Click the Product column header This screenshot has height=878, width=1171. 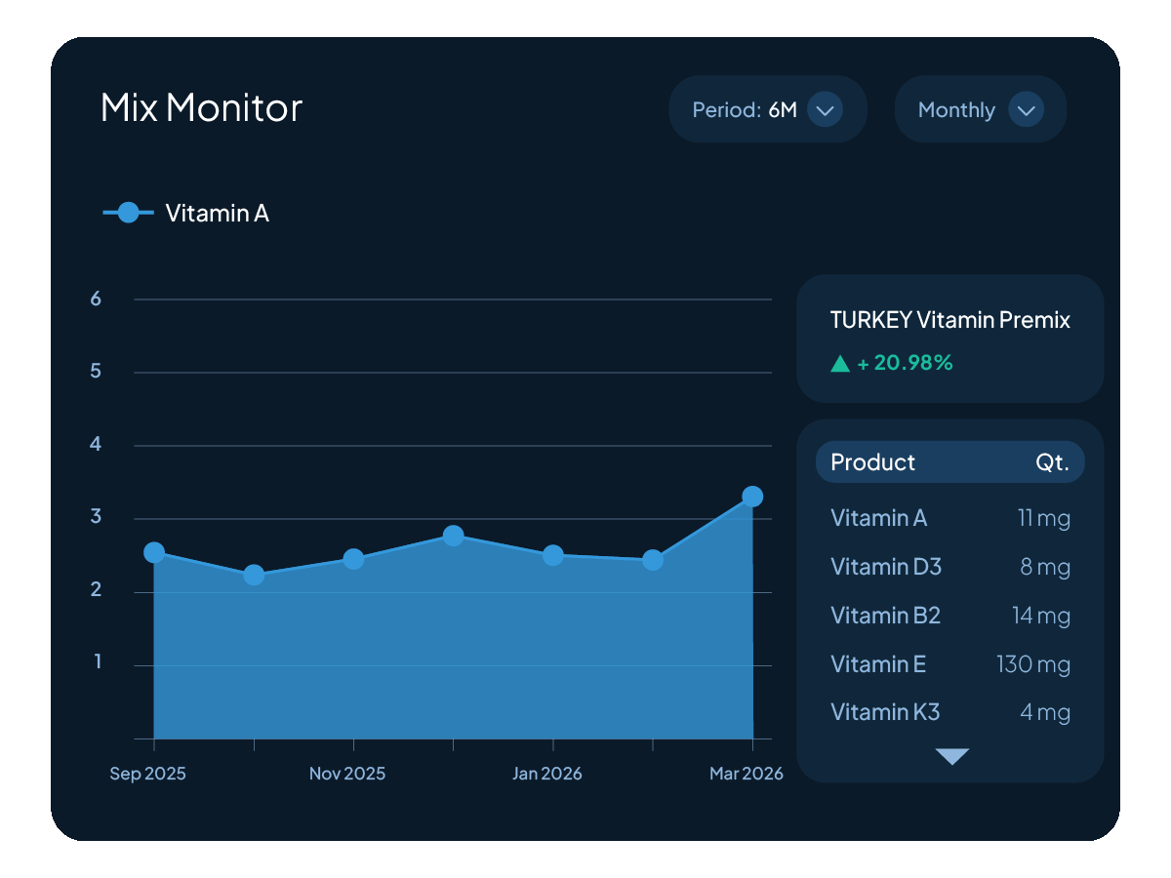872,462
